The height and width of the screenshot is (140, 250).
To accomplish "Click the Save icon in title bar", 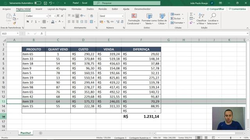I will 45,3.
